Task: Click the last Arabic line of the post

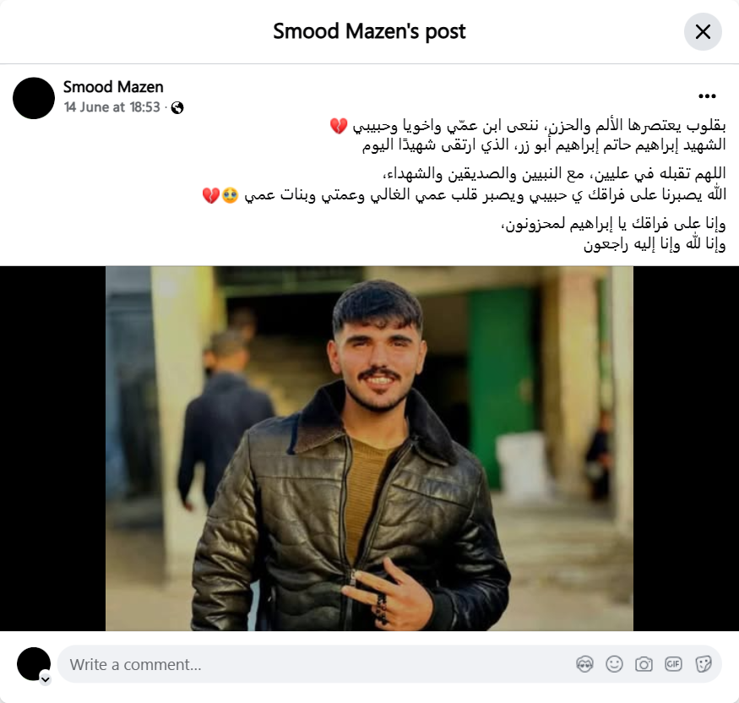Action: tap(655, 244)
